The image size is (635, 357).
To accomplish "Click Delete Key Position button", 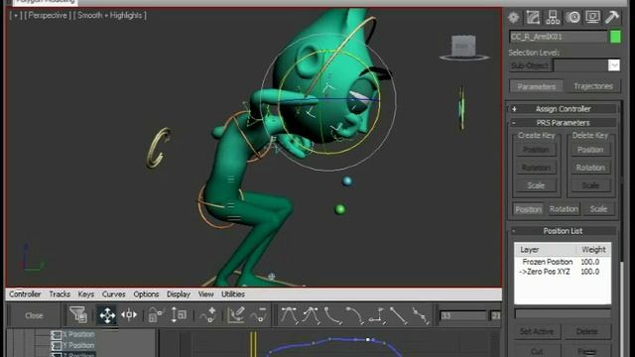I will (590, 150).
